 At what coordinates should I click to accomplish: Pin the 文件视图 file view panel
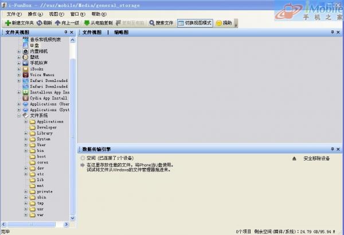(332, 32)
